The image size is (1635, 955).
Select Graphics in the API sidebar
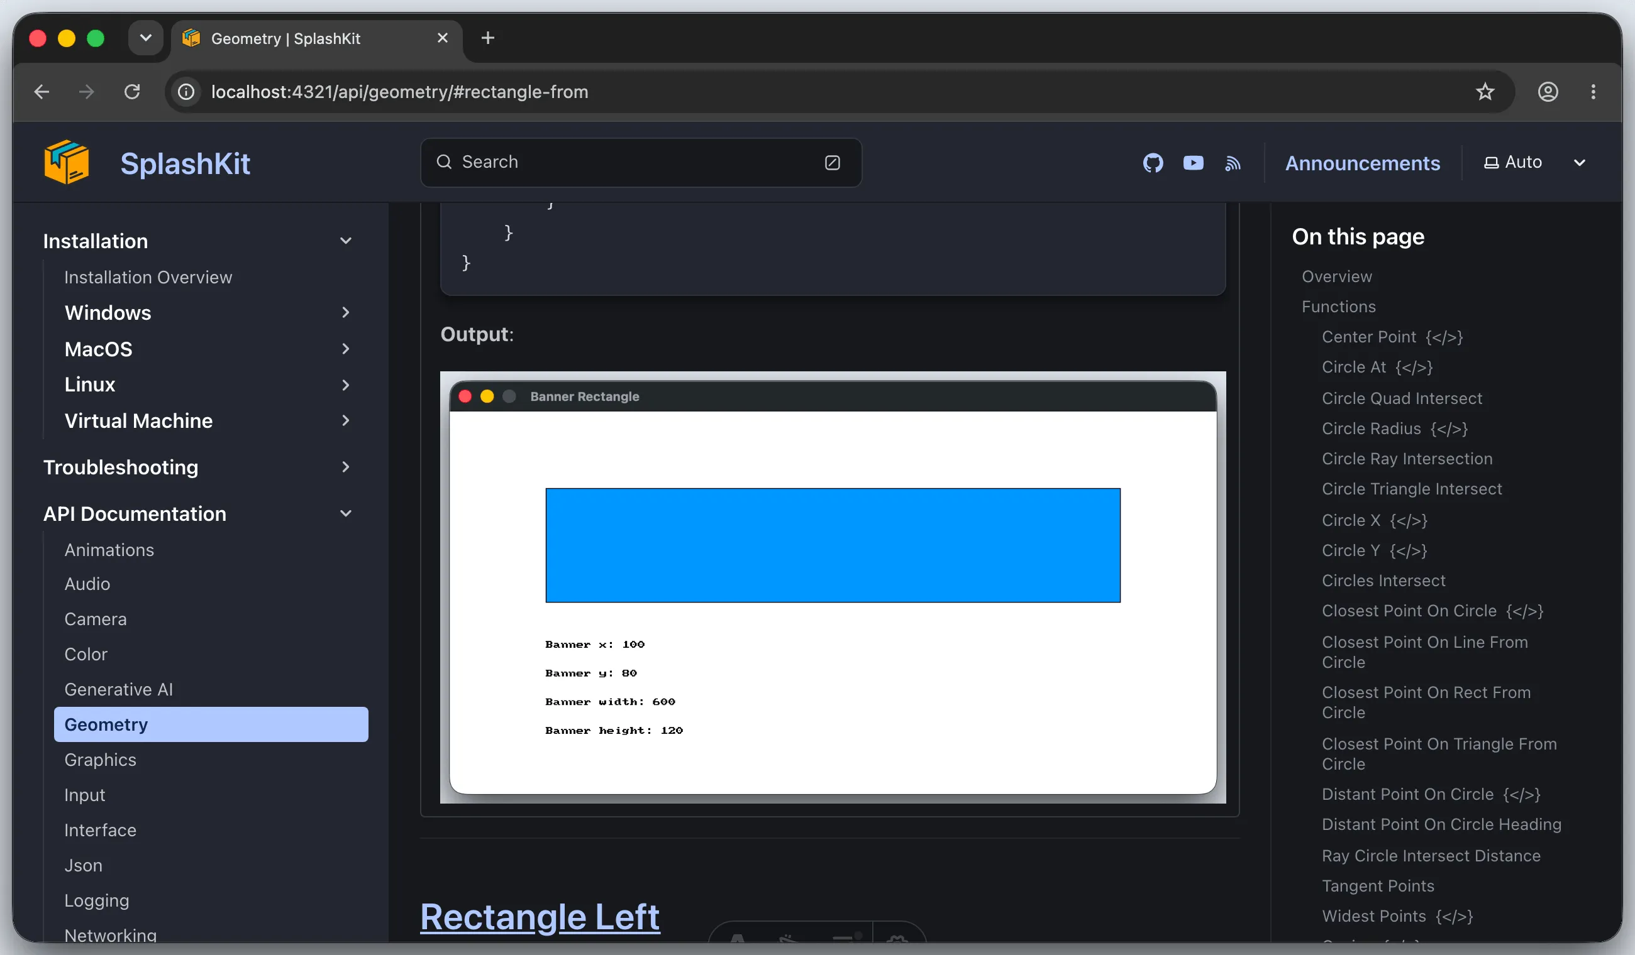click(x=100, y=760)
